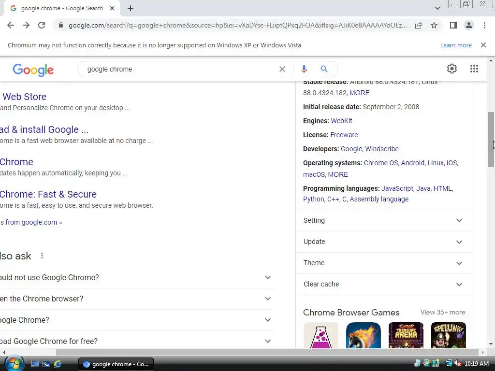495x371 pixels.
Task: Go back to the previous page
Action: [11, 25]
